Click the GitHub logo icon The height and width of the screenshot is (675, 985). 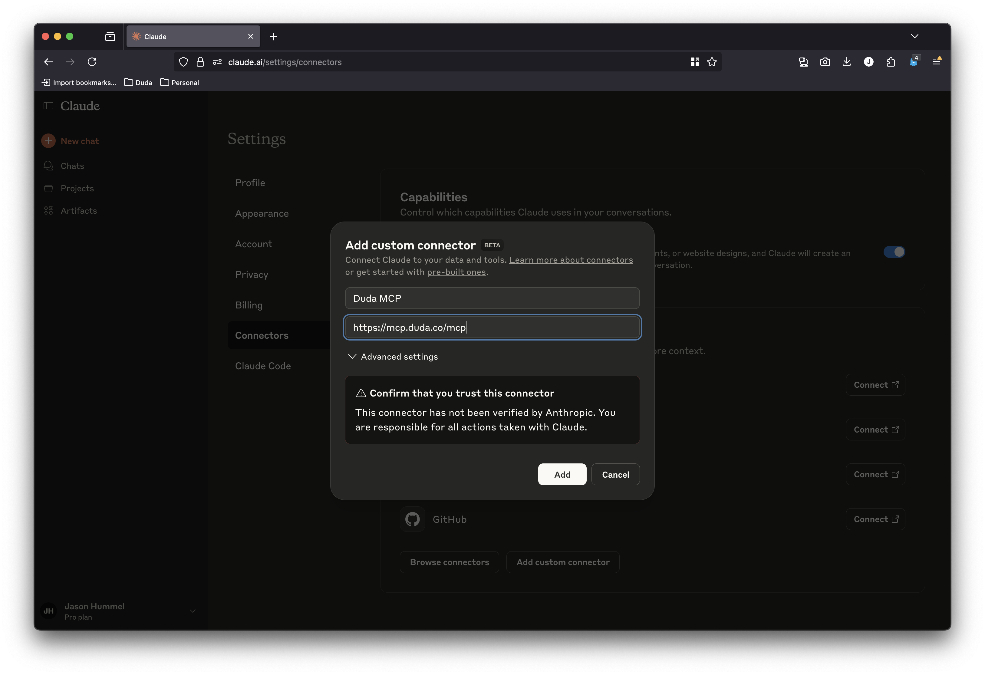[412, 519]
